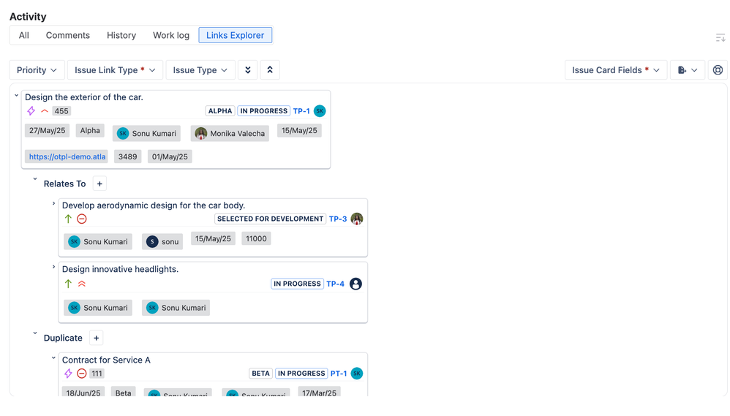Click the IN PROGRESS status on PT-1

(x=301, y=374)
